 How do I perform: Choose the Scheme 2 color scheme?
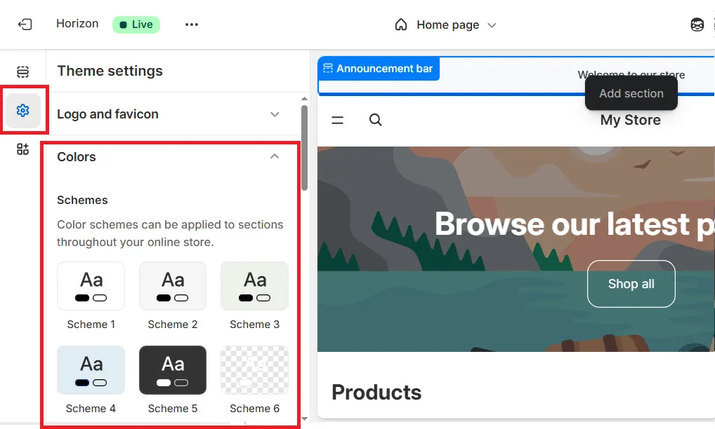(173, 286)
